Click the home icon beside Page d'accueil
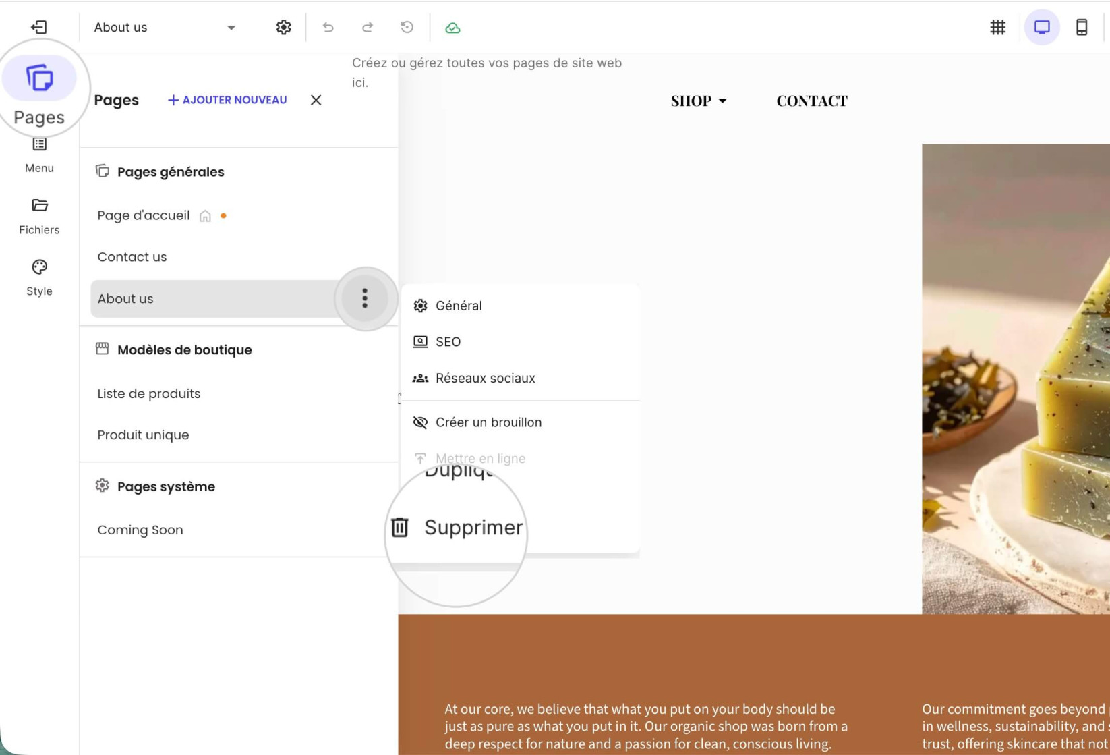The image size is (1110, 755). [x=205, y=216]
